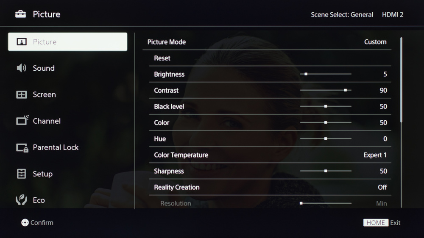Select the Eco leaf icon

[21, 200]
